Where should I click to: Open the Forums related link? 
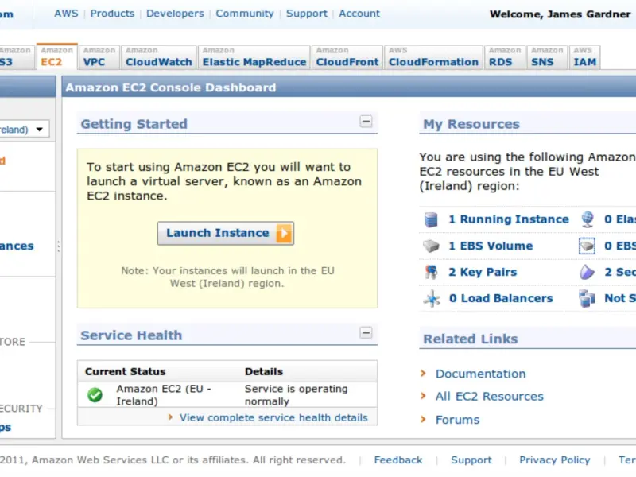point(458,420)
